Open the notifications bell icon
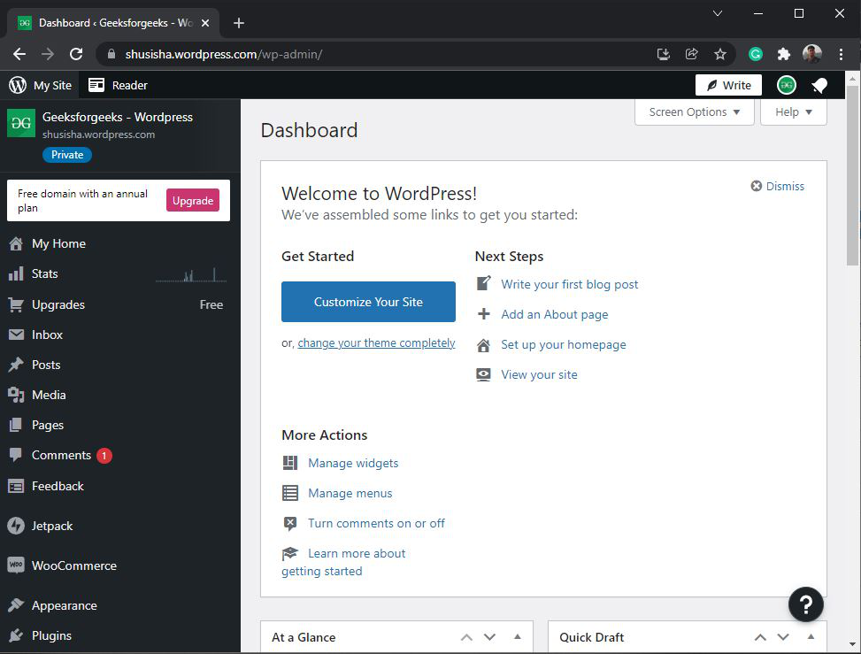861x654 pixels. [x=819, y=85]
